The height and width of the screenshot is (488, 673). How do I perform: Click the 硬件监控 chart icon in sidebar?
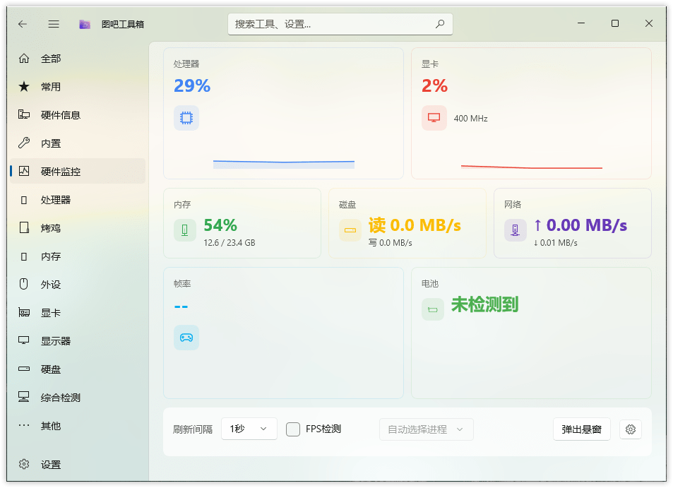(24, 171)
